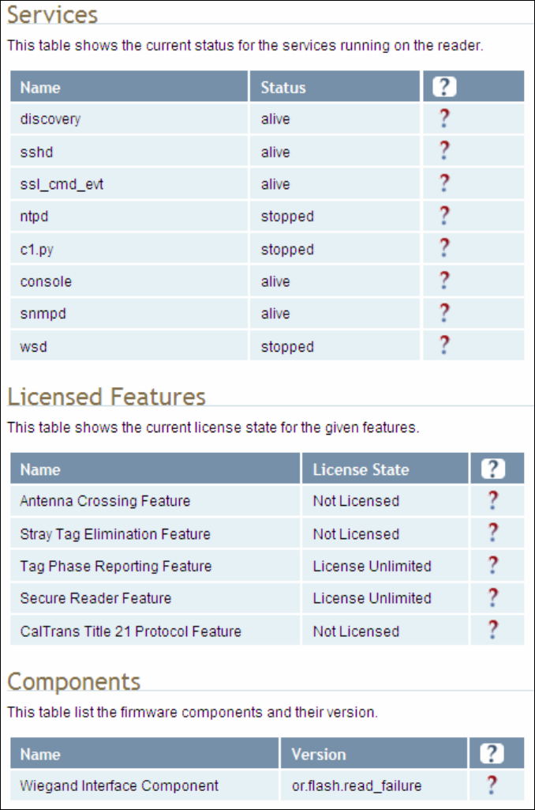
Task: Show help for Secure Reader Feature
Action: pos(492,597)
